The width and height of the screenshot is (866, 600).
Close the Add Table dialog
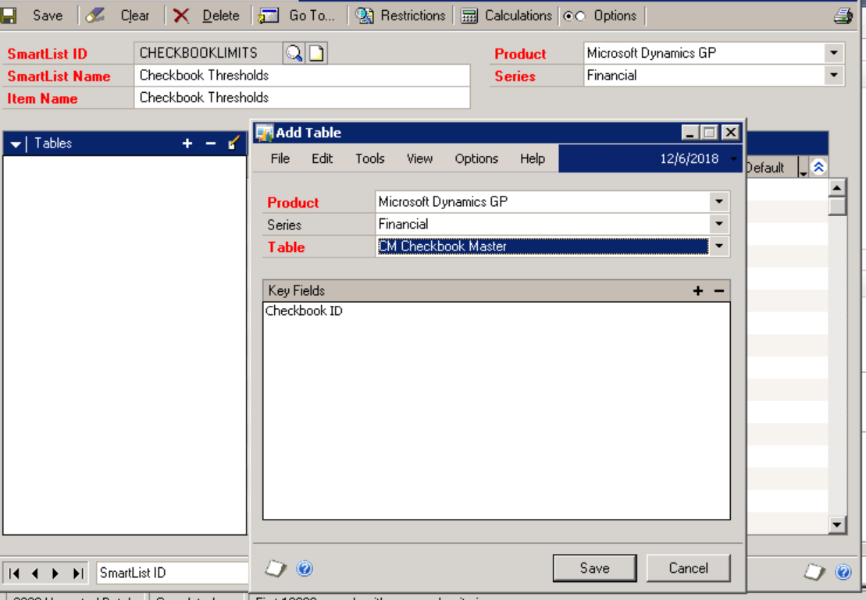click(730, 133)
